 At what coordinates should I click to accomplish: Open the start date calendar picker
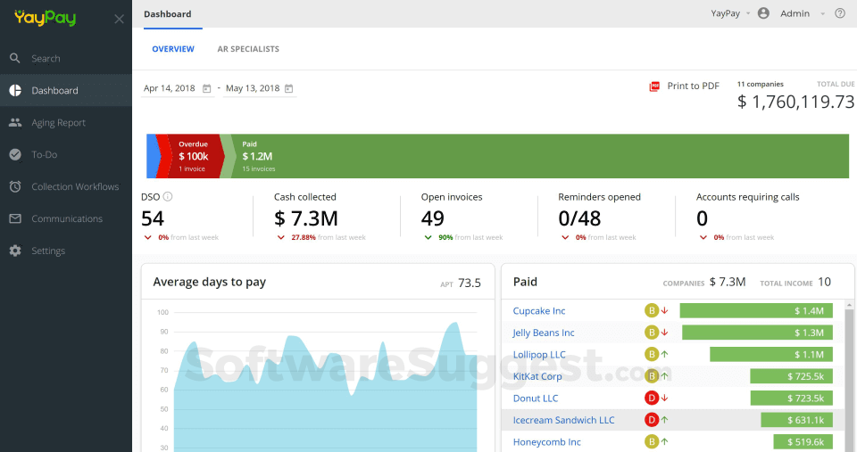207,89
